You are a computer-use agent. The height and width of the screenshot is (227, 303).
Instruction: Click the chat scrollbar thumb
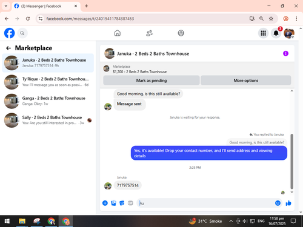click(291, 162)
